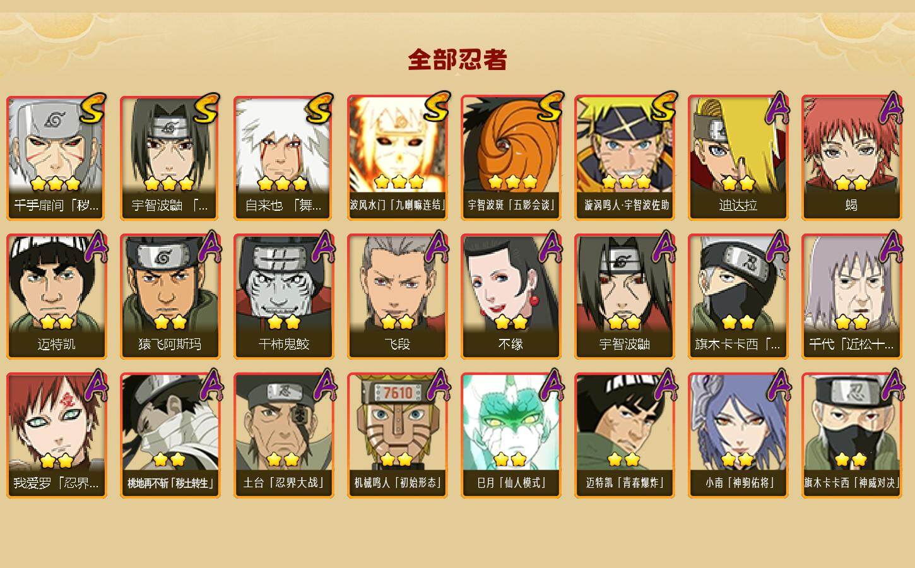Select 旗木卡卡西「神威对决」 card
The width and height of the screenshot is (915, 568).
pyautogui.click(x=851, y=435)
